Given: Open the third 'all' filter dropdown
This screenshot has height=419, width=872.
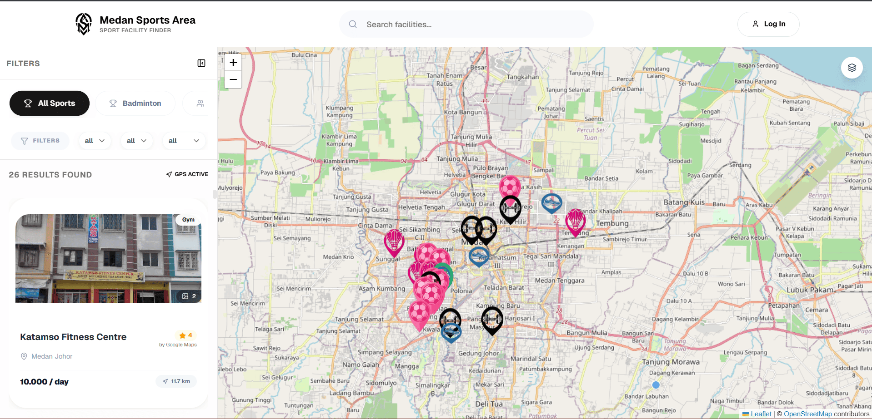Looking at the screenshot, I should [x=184, y=141].
